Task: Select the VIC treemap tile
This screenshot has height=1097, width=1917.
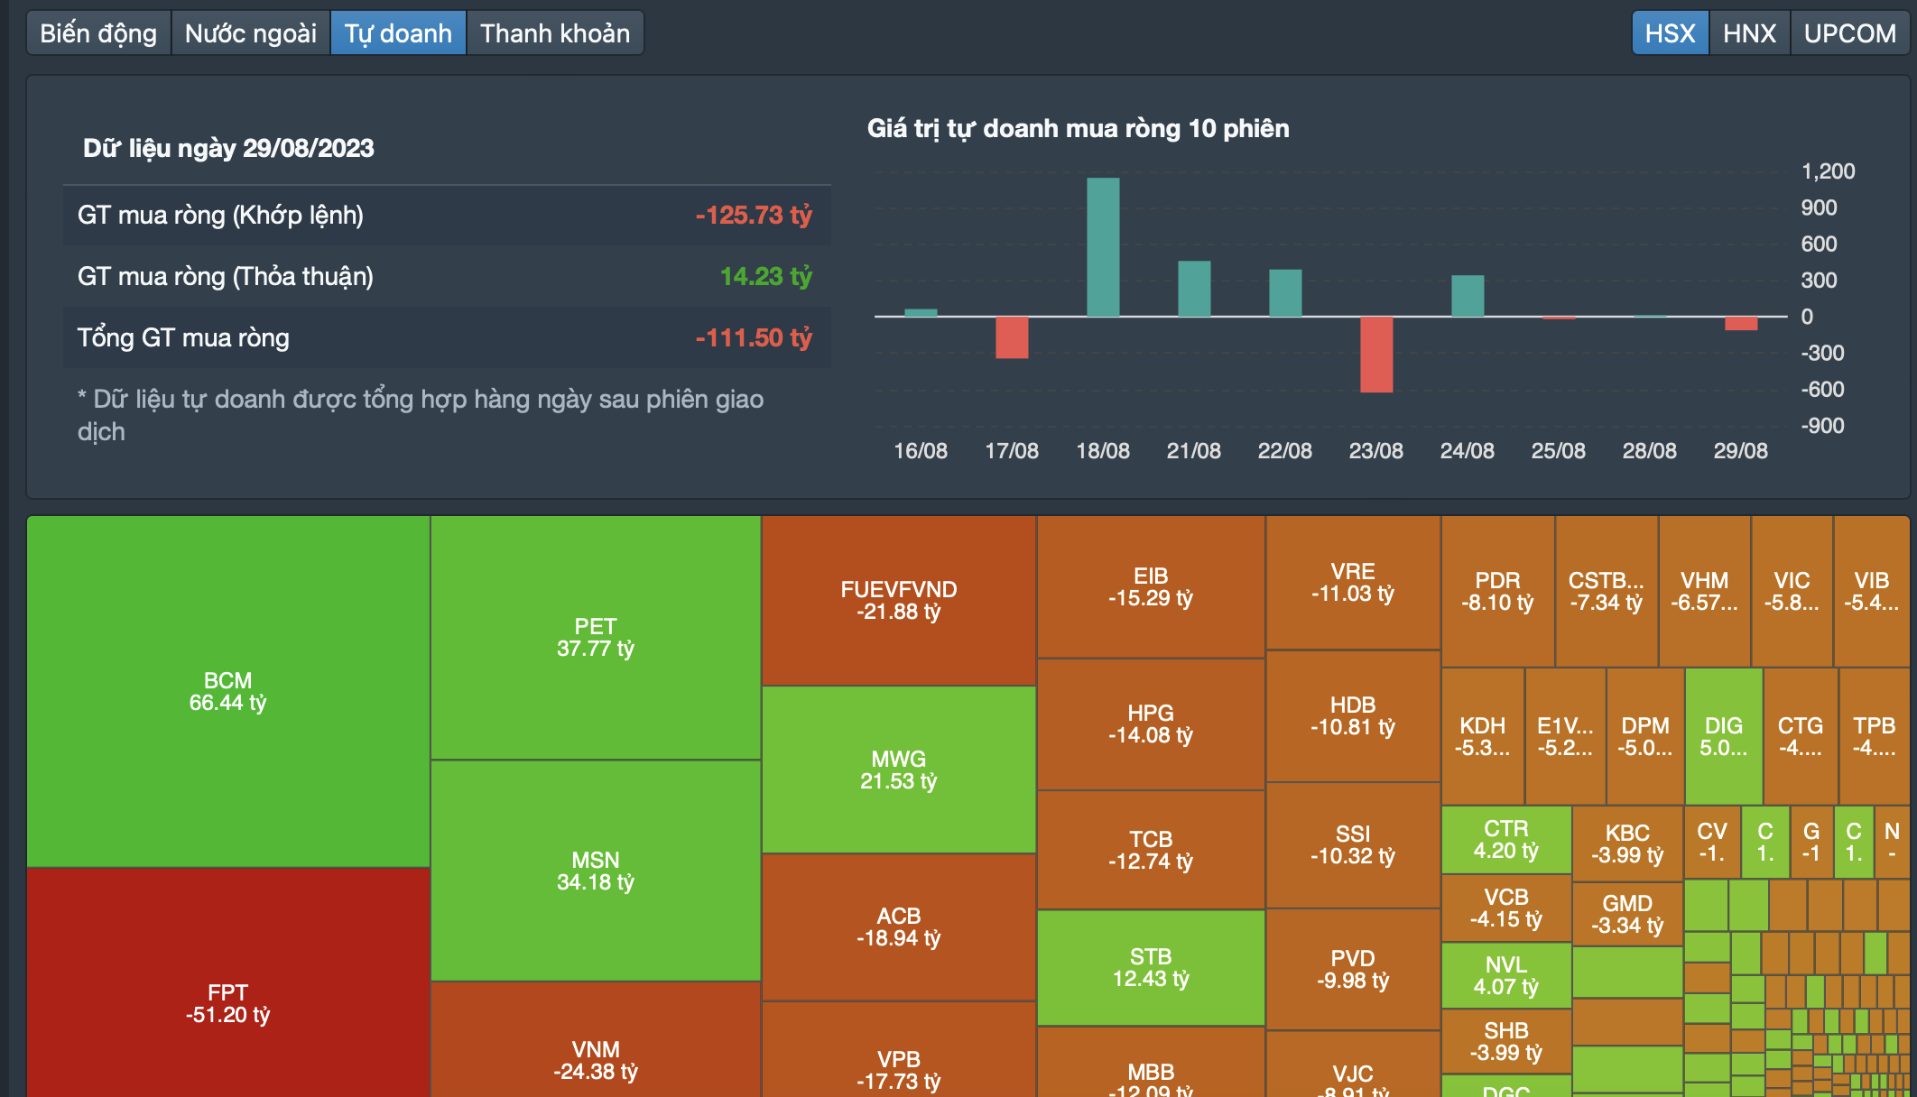Action: pyautogui.click(x=1792, y=592)
